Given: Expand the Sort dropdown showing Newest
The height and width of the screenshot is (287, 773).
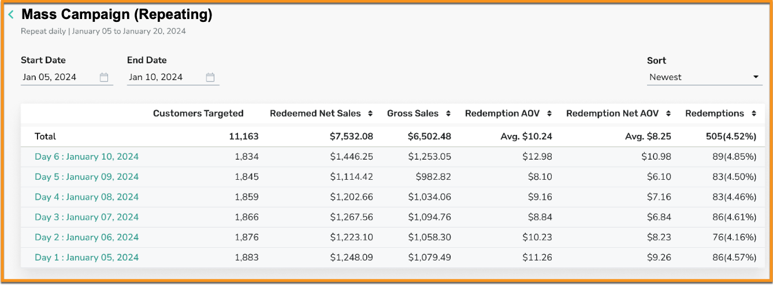Looking at the screenshot, I should click(x=705, y=77).
